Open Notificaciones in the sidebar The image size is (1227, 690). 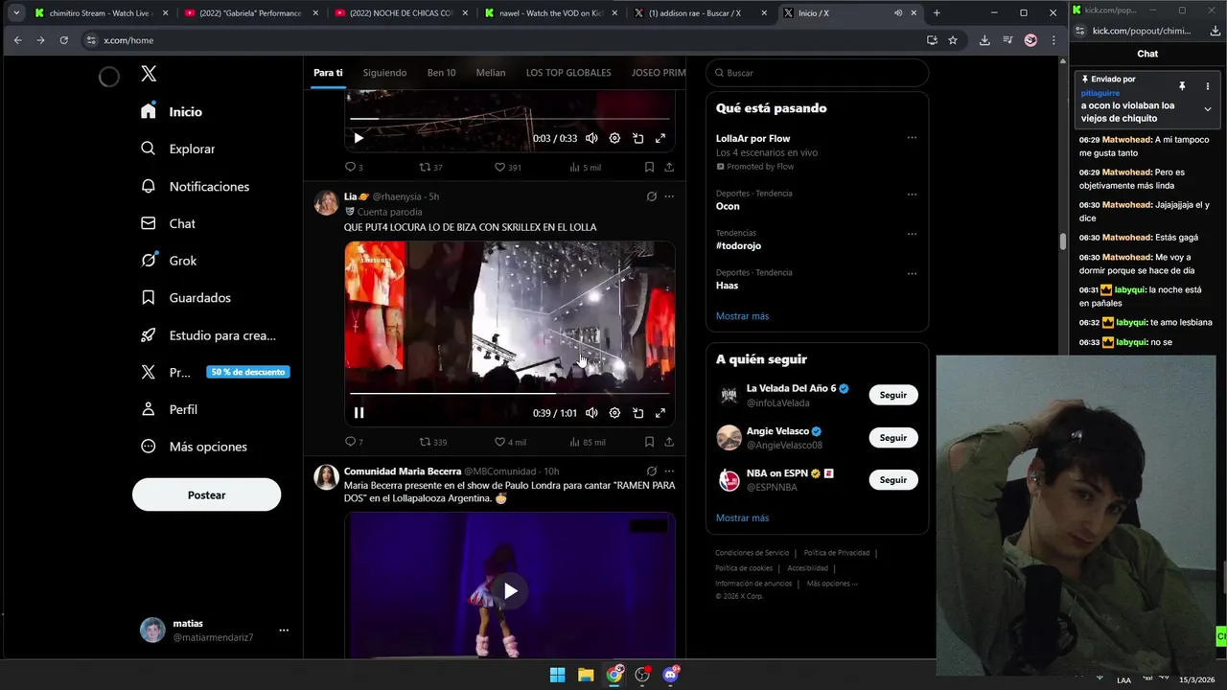pyautogui.click(x=195, y=186)
